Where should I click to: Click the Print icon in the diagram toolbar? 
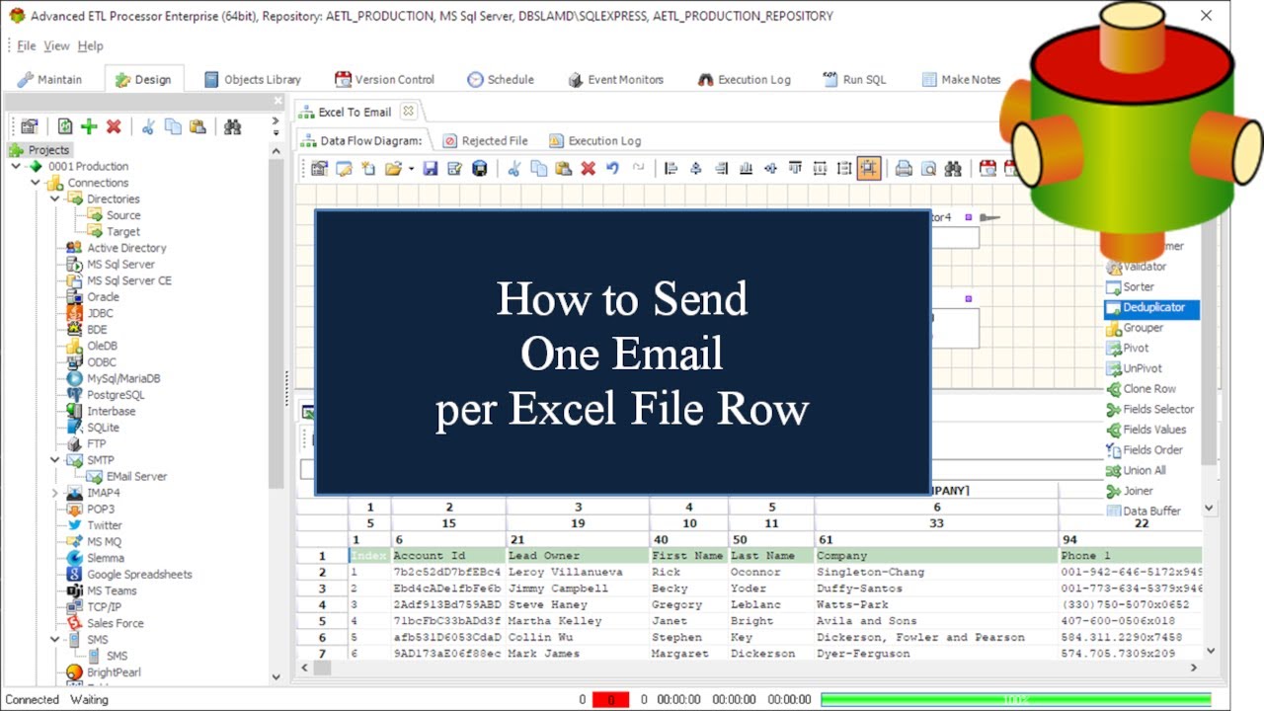[904, 169]
